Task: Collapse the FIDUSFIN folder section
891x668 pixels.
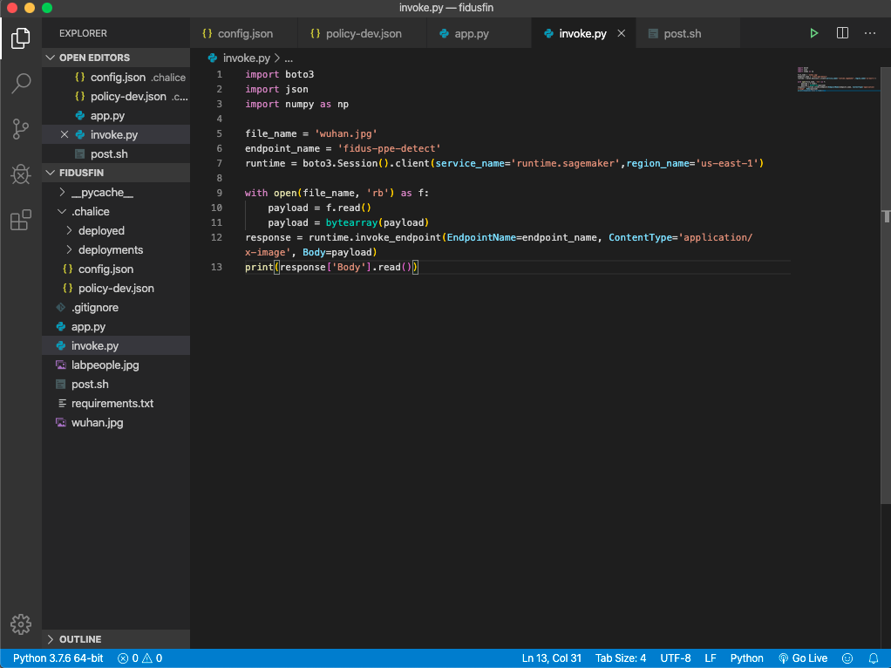Action: pos(51,173)
